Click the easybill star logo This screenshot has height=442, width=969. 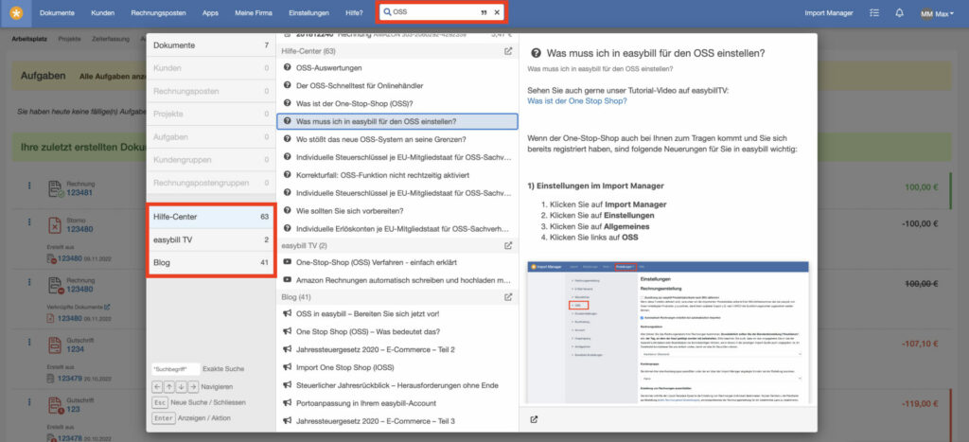(x=15, y=13)
